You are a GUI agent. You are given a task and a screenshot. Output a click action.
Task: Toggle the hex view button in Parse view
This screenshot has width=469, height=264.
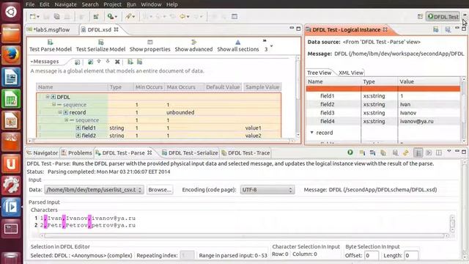[429, 153]
